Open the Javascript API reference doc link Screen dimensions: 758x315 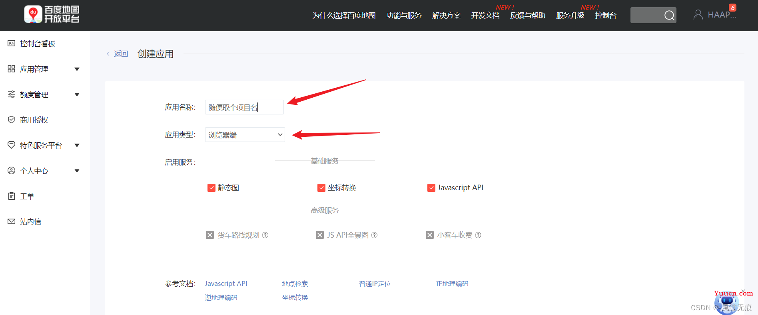(x=226, y=283)
